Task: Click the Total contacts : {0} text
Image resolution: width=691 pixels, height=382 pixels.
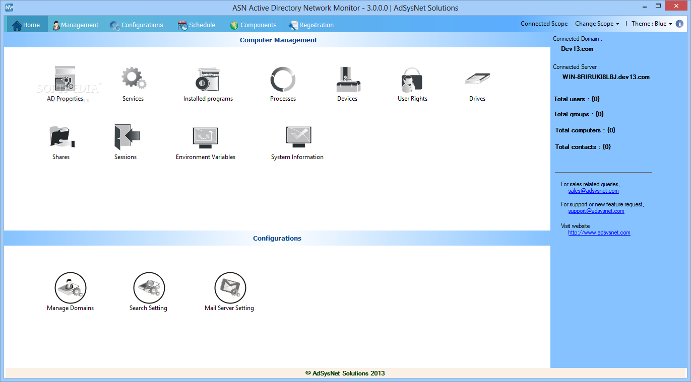Action: [583, 147]
